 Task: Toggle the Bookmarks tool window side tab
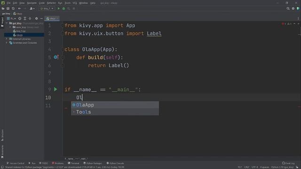coord(2,152)
